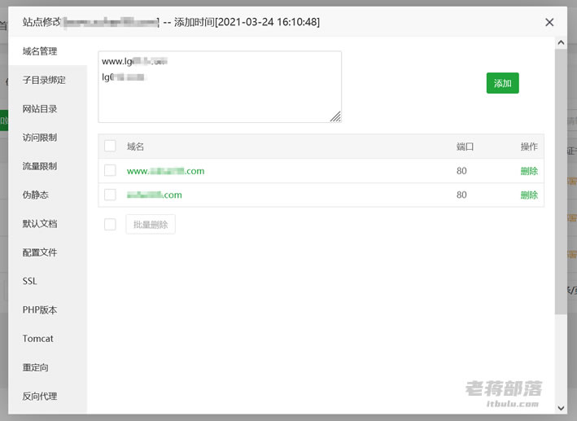Tick the checkbox beside 批量删除
Screen dimensions: 577x421
[x=111, y=225]
